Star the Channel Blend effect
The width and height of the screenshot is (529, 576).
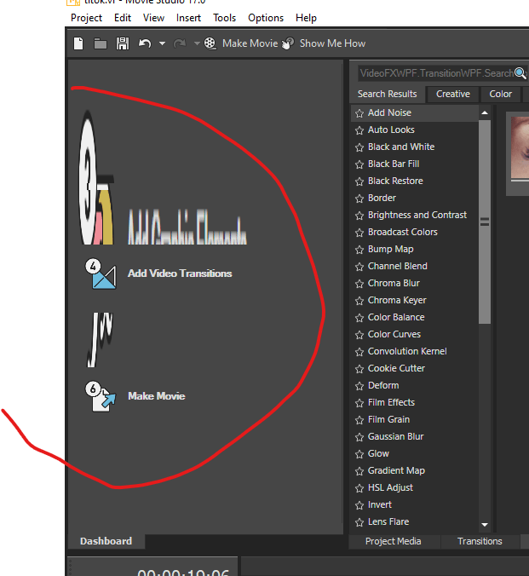click(359, 267)
